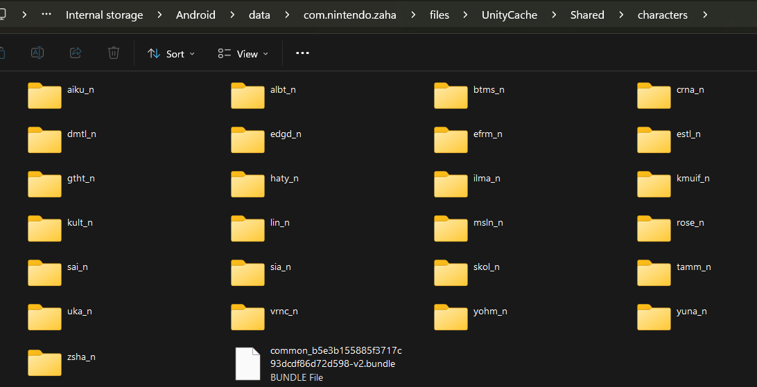Viewport: 757px width, 387px height.
Task: Click the vrnc_n folder name
Action: (284, 312)
